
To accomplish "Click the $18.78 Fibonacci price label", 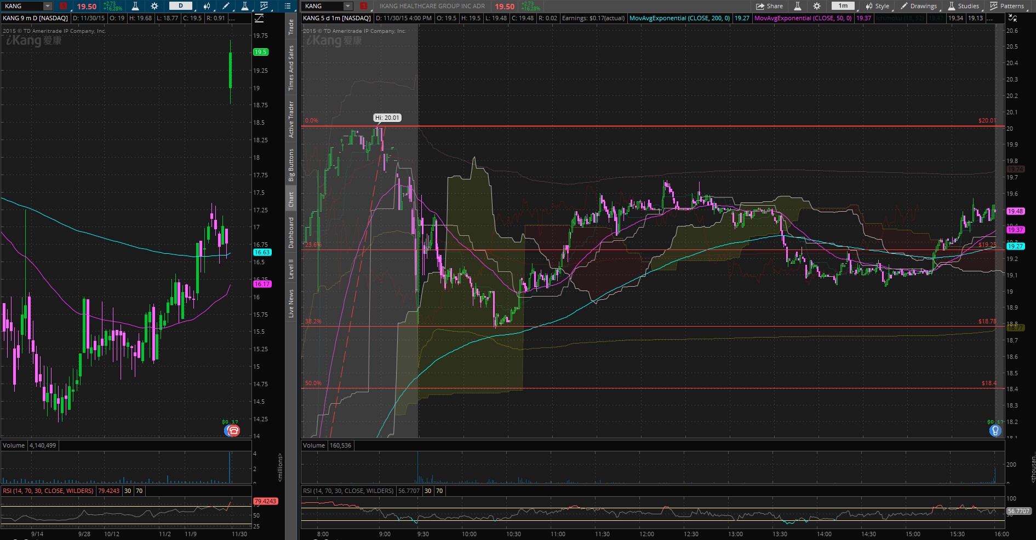I will tap(987, 322).
